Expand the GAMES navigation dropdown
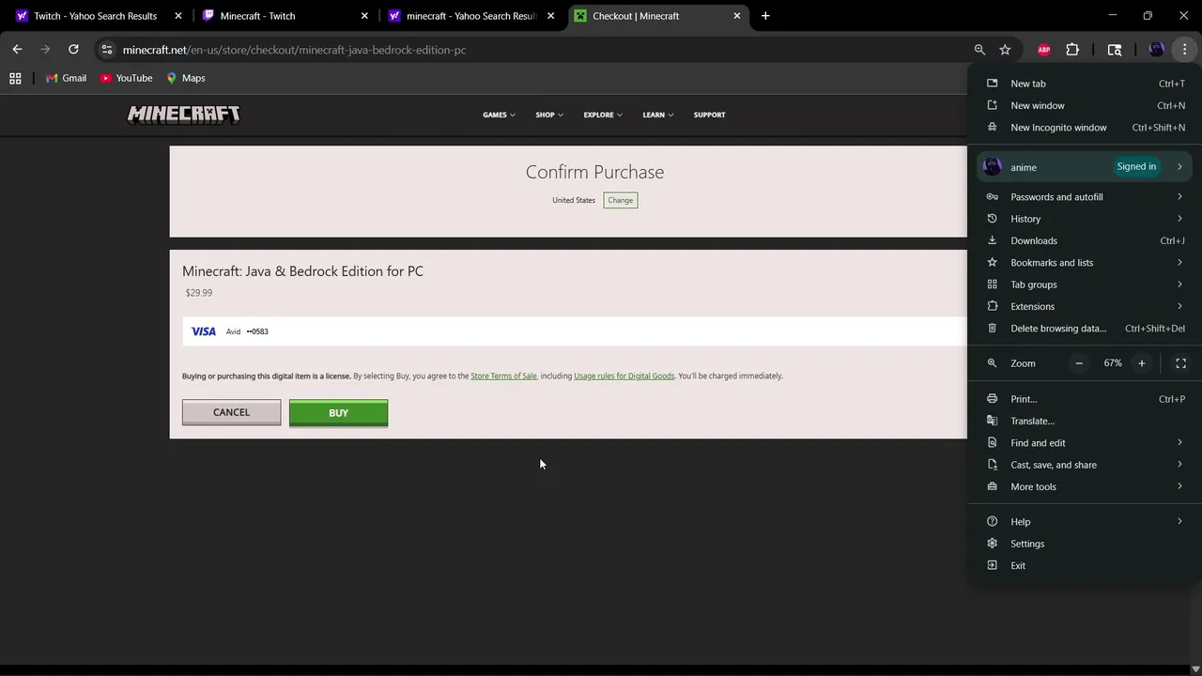Viewport: 1202px width, 676px height. click(499, 115)
